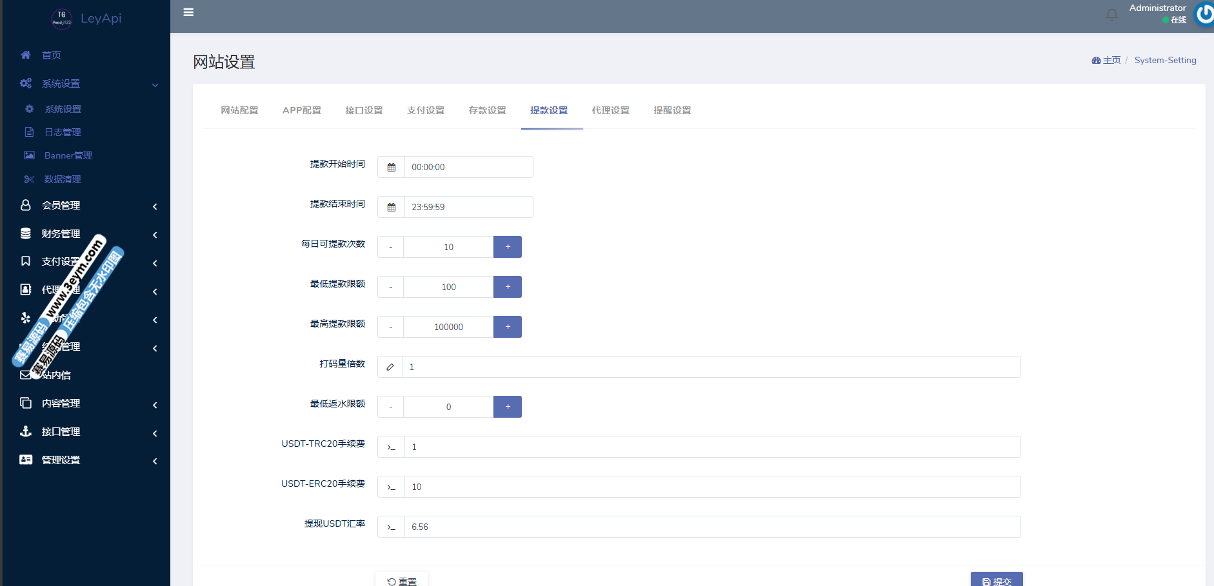Click the home icon beside 首页
The width and height of the screenshot is (1214, 586).
tap(26, 55)
